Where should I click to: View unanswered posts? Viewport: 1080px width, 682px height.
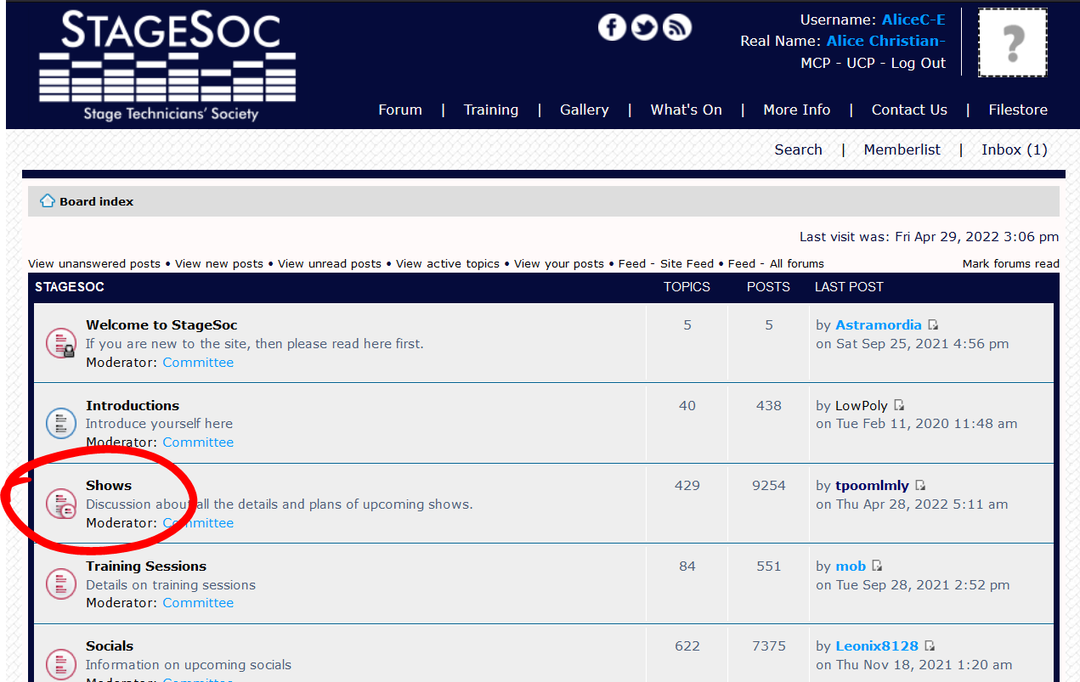tap(94, 264)
